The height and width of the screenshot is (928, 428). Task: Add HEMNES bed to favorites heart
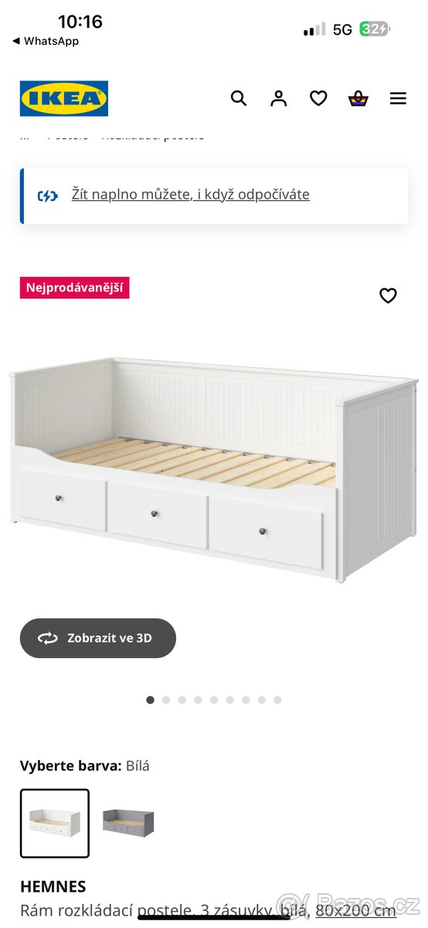[x=388, y=295]
